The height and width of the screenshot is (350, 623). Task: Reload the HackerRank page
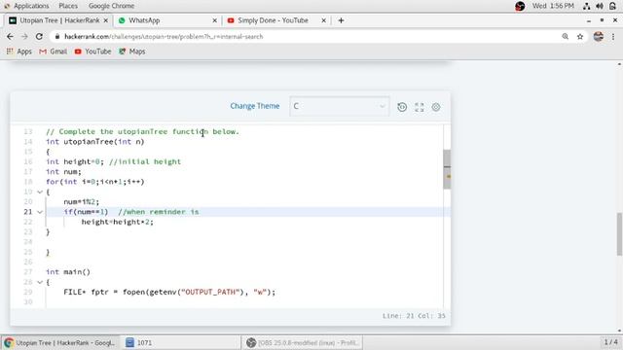point(39,37)
